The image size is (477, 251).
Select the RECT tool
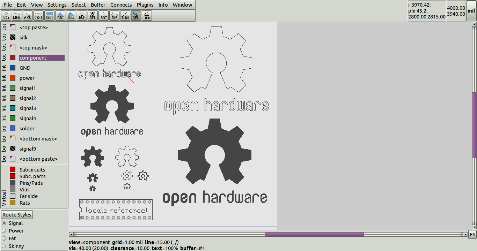tap(49, 15)
